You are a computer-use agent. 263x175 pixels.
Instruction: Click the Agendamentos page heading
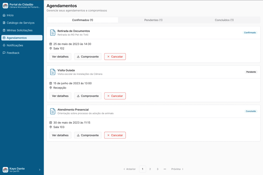[62, 6]
